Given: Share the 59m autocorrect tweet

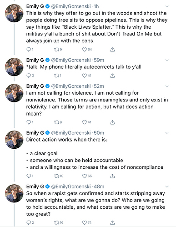Looking at the screenshot, I should click(x=112, y=76).
